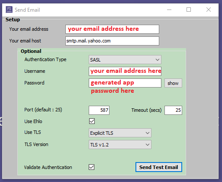Close the Send Email dialog
This screenshot has width=222, height=182.
[209, 10]
